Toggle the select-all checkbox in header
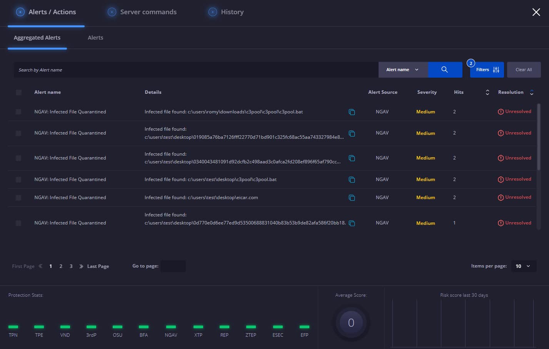 18,92
